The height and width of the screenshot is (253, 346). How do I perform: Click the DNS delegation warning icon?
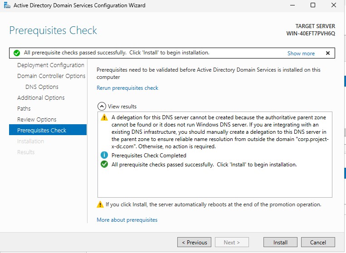[x=104, y=117]
